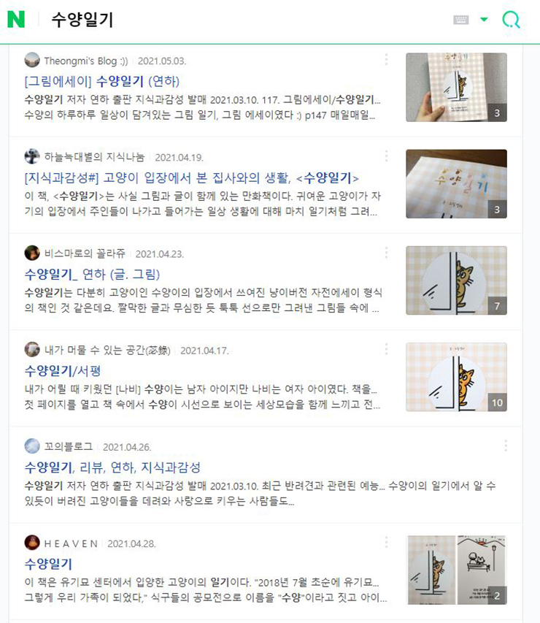Image resolution: width=540 pixels, height=623 pixels.
Task: Open the HEAVEN post double-image thumbnail
Action: click(x=457, y=570)
